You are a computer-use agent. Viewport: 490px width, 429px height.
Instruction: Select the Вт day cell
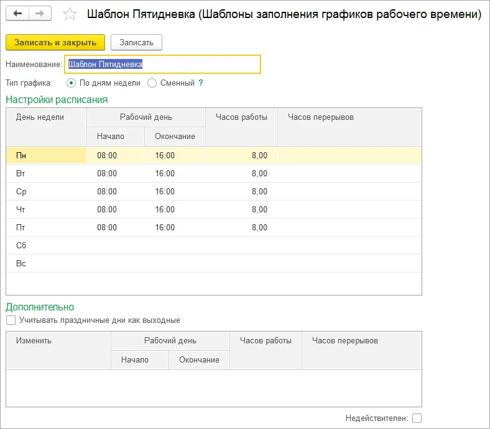coord(46,173)
